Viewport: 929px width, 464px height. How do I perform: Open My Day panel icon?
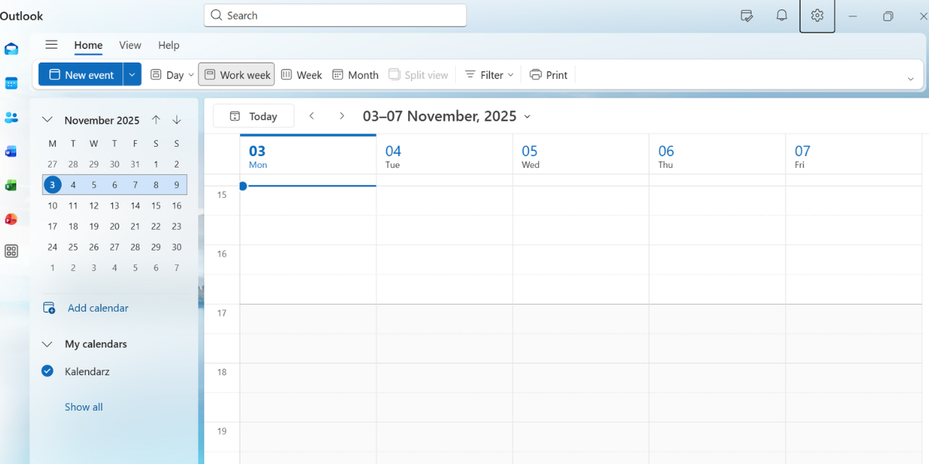(746, 15)
